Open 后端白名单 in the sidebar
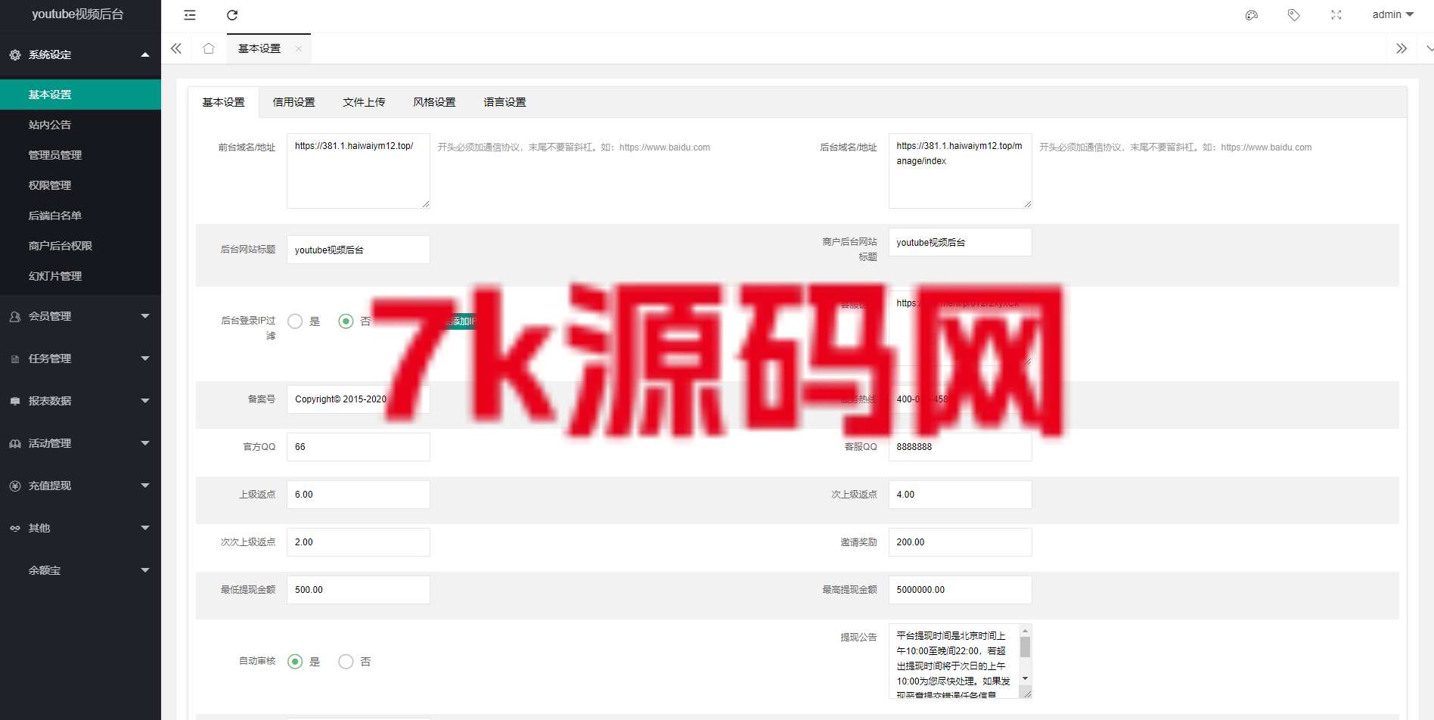Screen dimensions: 1434x720 point(80,216)
